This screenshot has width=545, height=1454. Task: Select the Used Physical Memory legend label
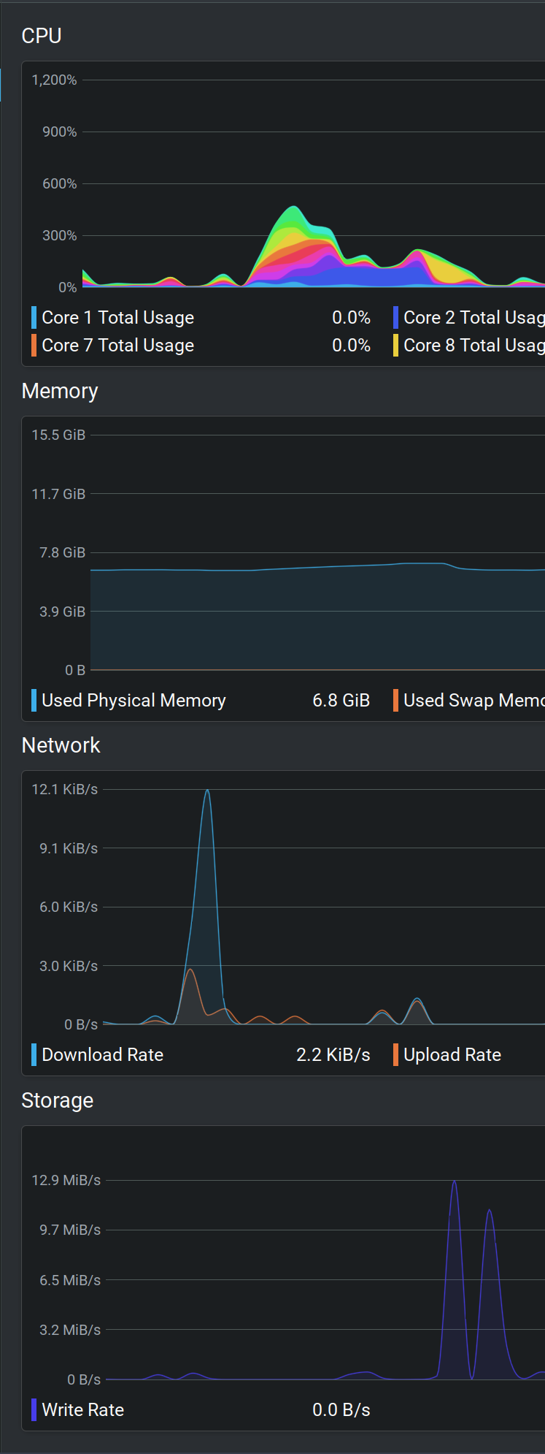134,701
